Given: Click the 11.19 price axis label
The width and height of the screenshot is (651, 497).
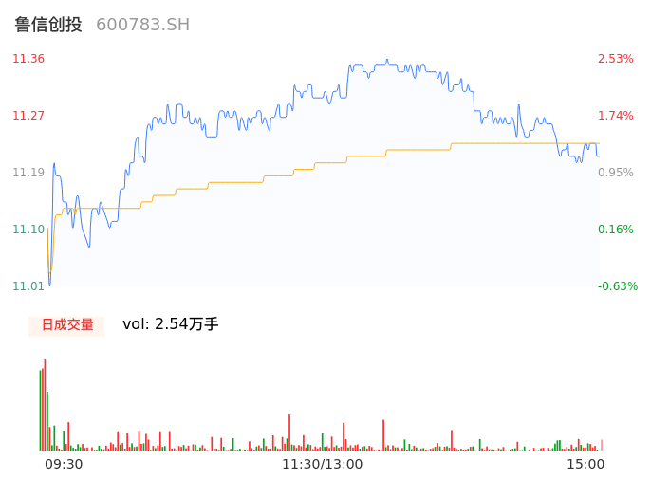Looking at the screenshot, I should 28,173.
